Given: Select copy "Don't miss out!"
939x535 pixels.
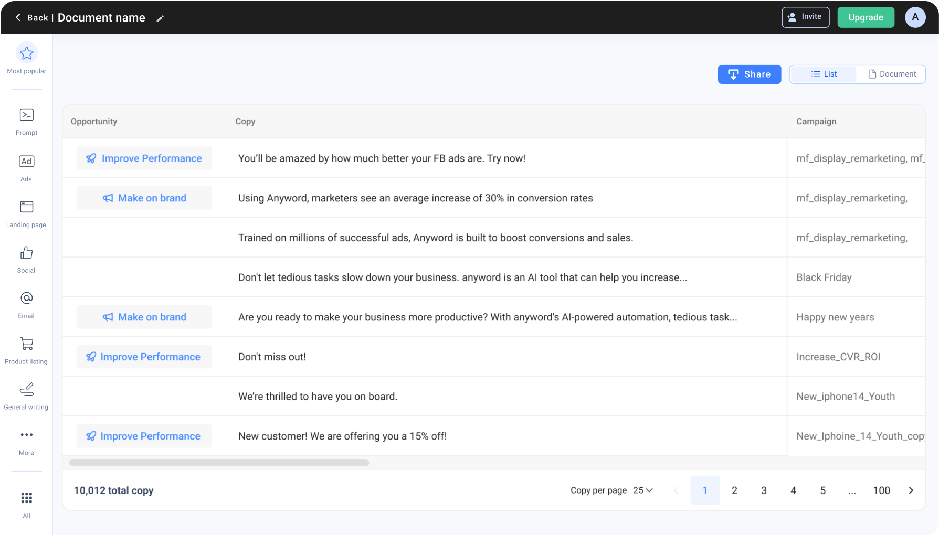Looking at the screenshot, I should click(272, 357).
